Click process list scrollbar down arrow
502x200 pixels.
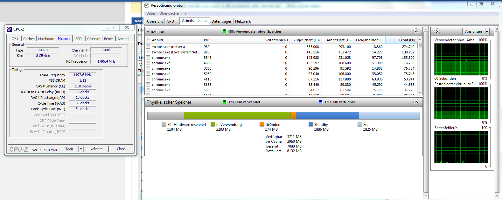click(x=420, y=92)
